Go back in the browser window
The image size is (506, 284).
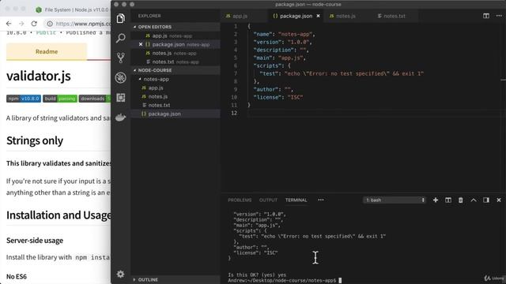coord(9,24)
